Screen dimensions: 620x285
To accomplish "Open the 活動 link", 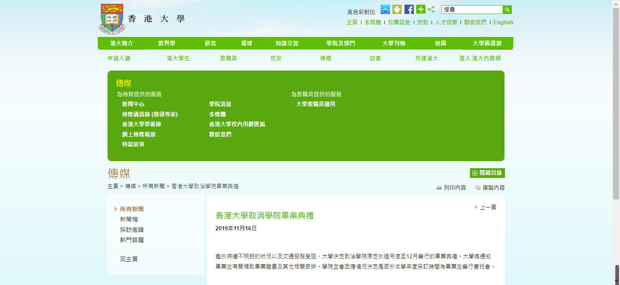I will 422,22.
